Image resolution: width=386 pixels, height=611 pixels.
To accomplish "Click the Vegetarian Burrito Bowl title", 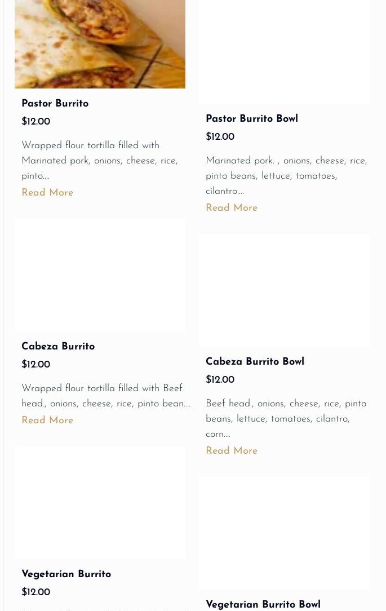I will 263,604.
